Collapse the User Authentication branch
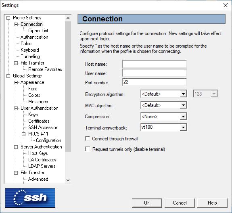Viewport: 232px width, 213px height. coord(16,108)
